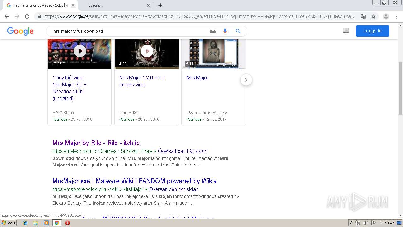
Task: Translate the itch.io result page
Action: pyautogui.click(x=183, y=151)
